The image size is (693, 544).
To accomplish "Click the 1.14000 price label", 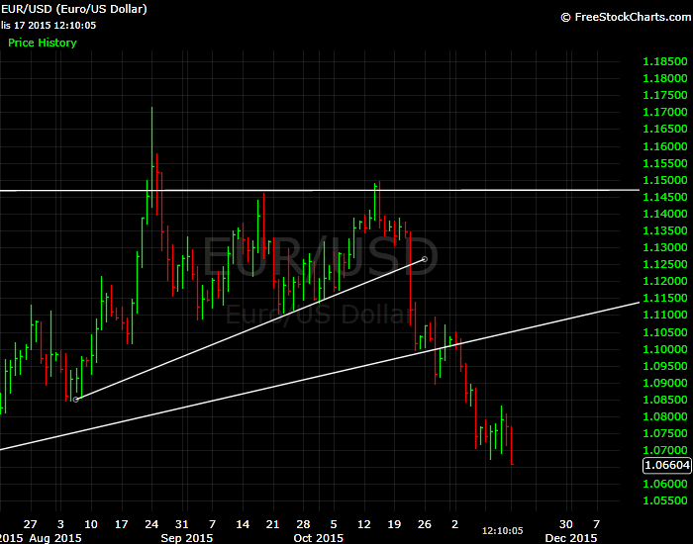I will tap(665, 214).
